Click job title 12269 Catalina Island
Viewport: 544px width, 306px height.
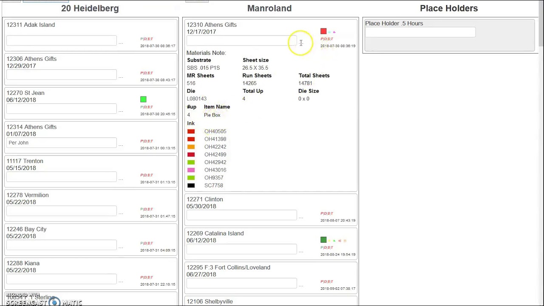coord(215,233)
